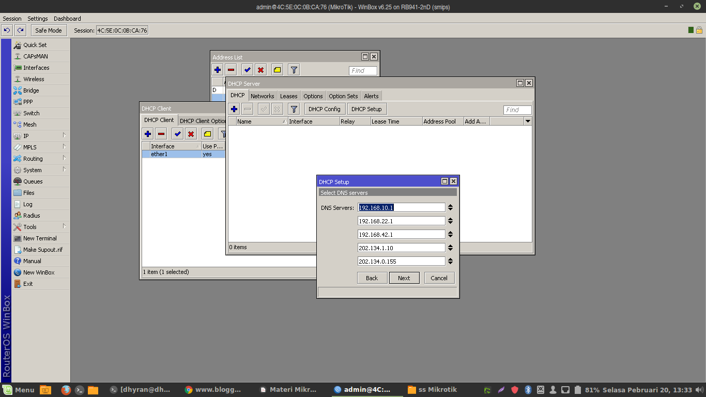
Task: Click the blue enable check in Address List
Action: tap(248, 70)
